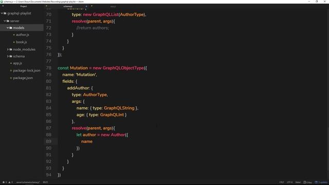Click line number 78 in the gutter
This screenshot has height=185, width=329.
[x=48, y=68]
